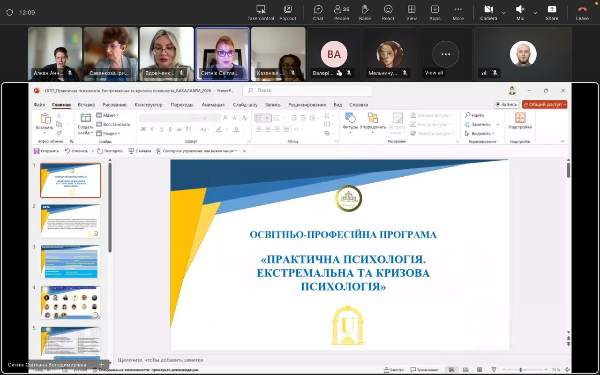Viewport: 600px width, 375px height.
Task: Turn on the Camera
Action: pos(488,13)
